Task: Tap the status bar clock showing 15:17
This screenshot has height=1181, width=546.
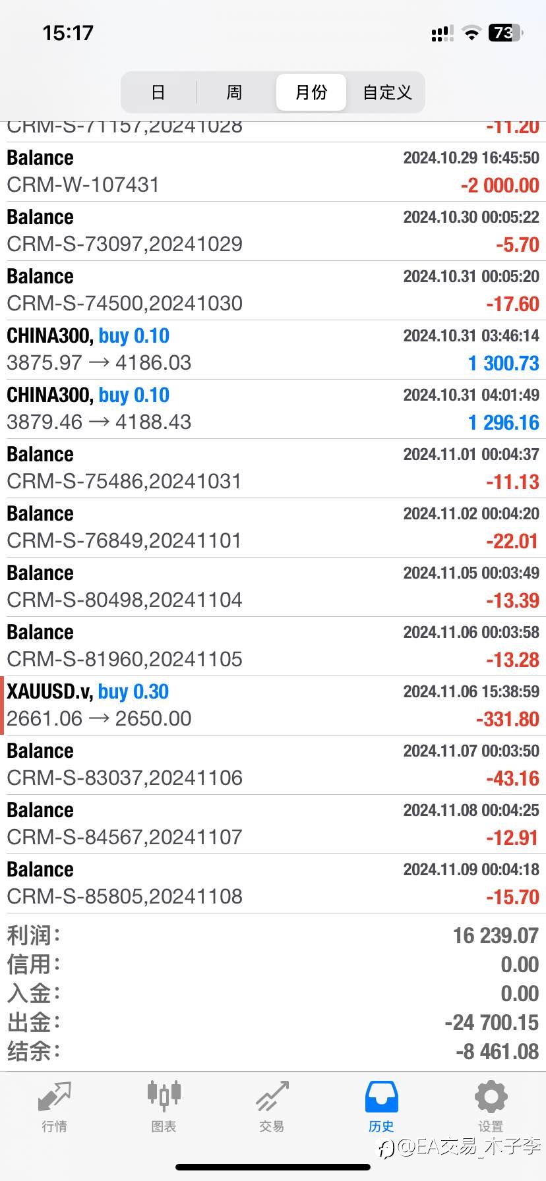Action: pos(68,33)
